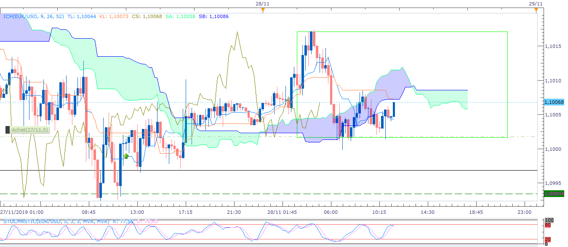568x247 pixels.
Task: Click the stochastic 0 level label
Action: [546, 244]
